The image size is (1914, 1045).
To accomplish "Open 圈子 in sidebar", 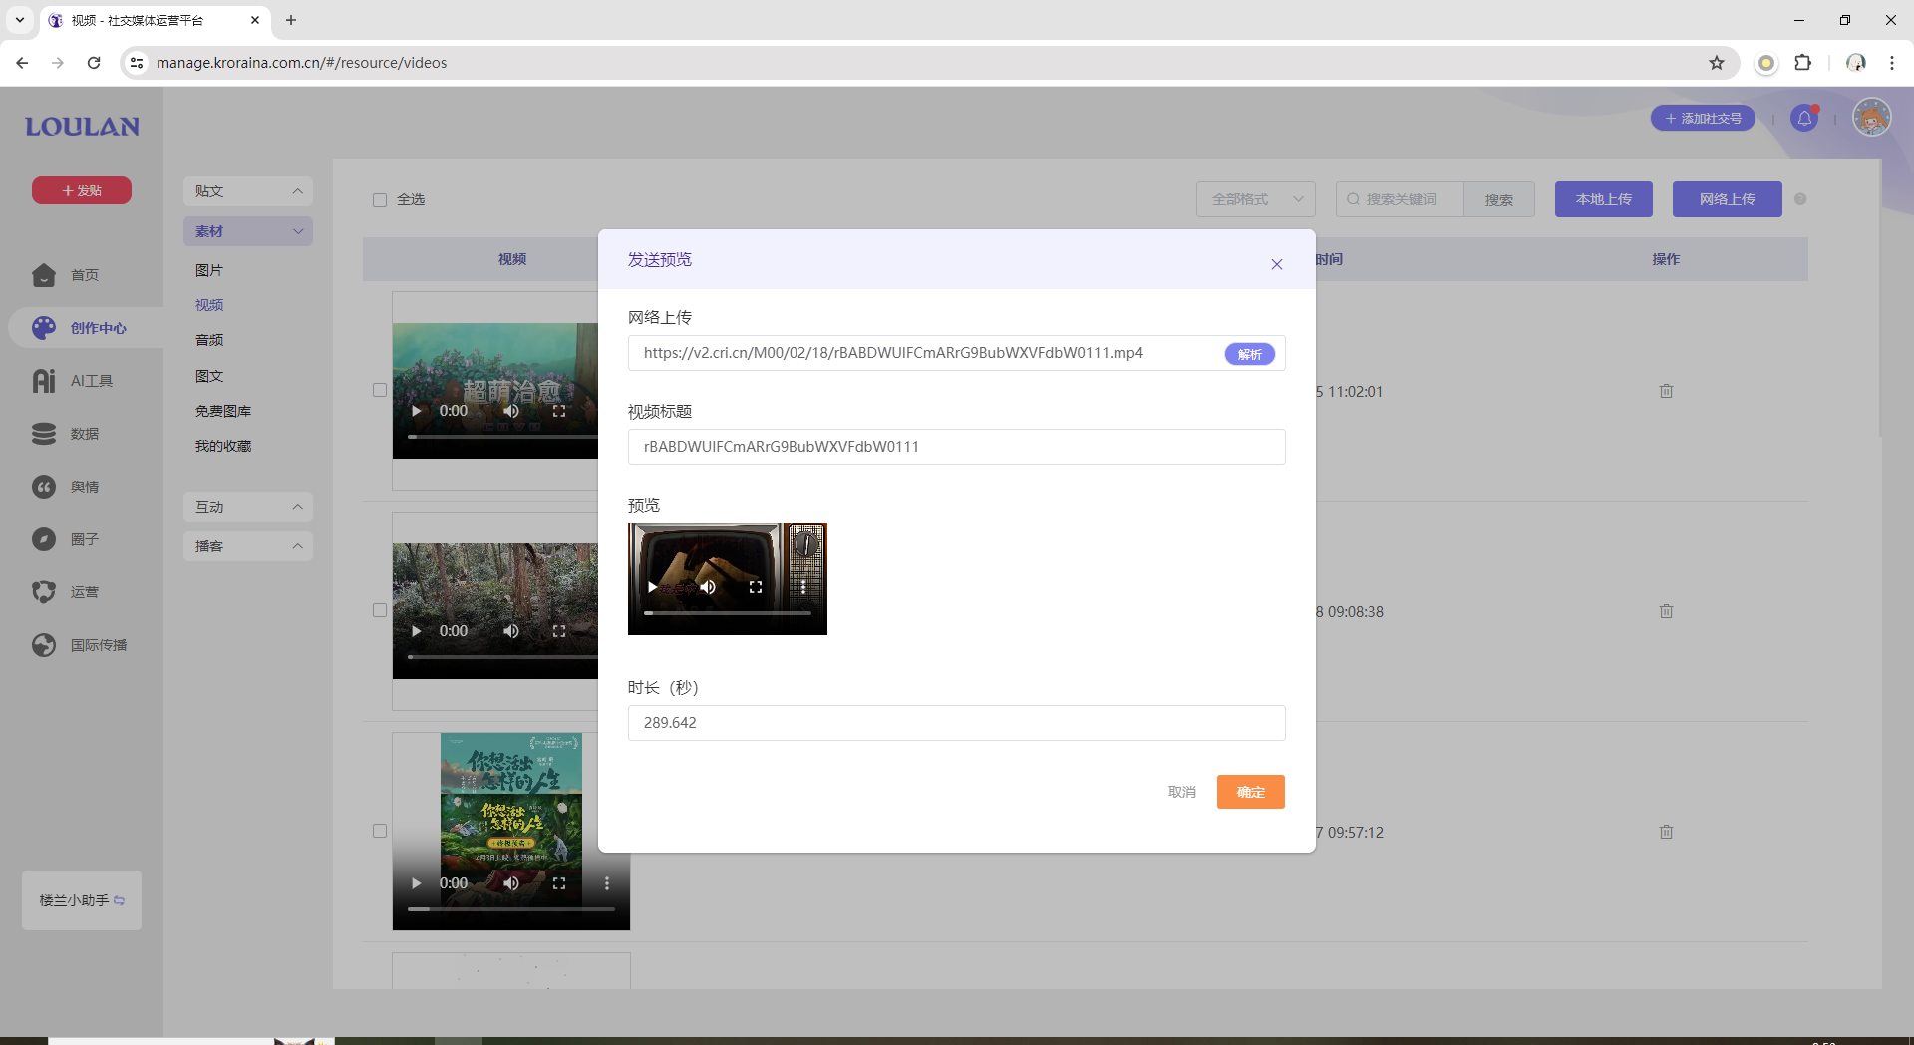I will [x=66, y=539].
